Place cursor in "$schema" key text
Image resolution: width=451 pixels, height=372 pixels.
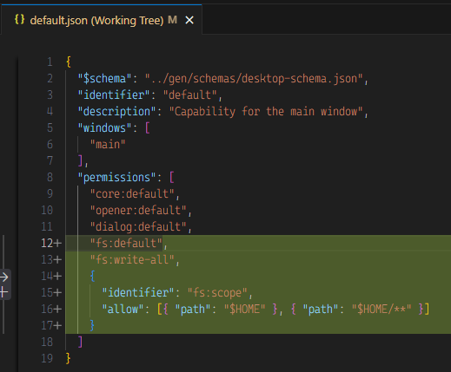click(105, 79)
